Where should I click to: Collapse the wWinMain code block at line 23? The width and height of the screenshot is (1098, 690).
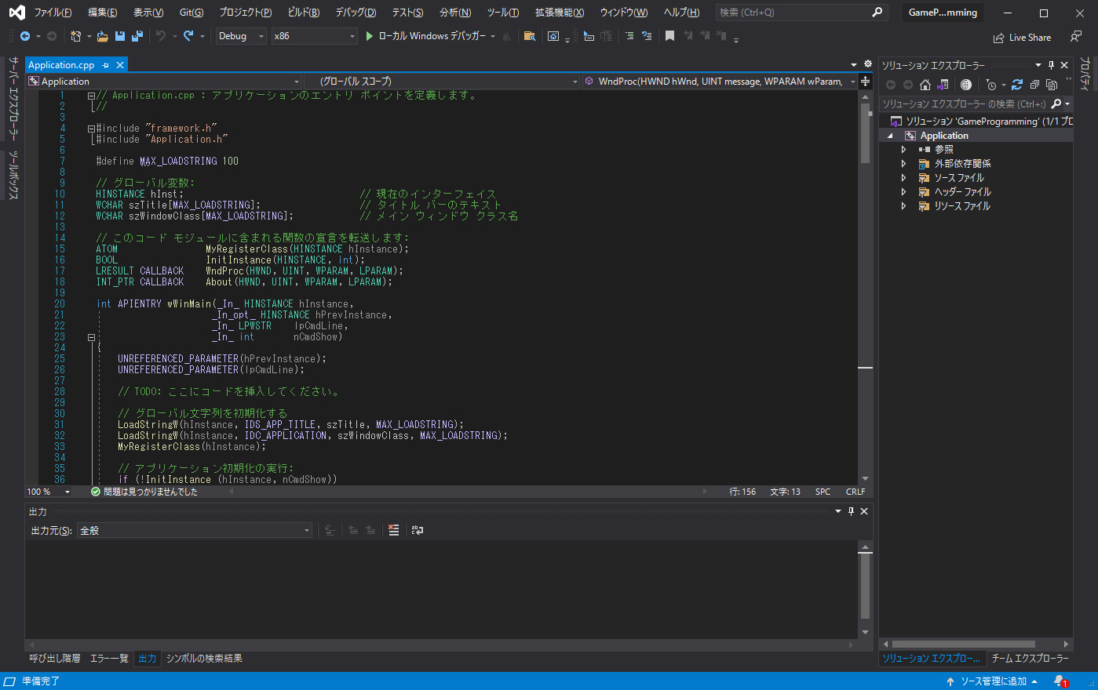click(91, 336)
